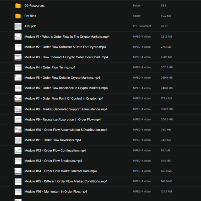Click the Module #6 video thumbnail
The width and height of the screenshot is (201, 201).
click(x=18, y=88)
